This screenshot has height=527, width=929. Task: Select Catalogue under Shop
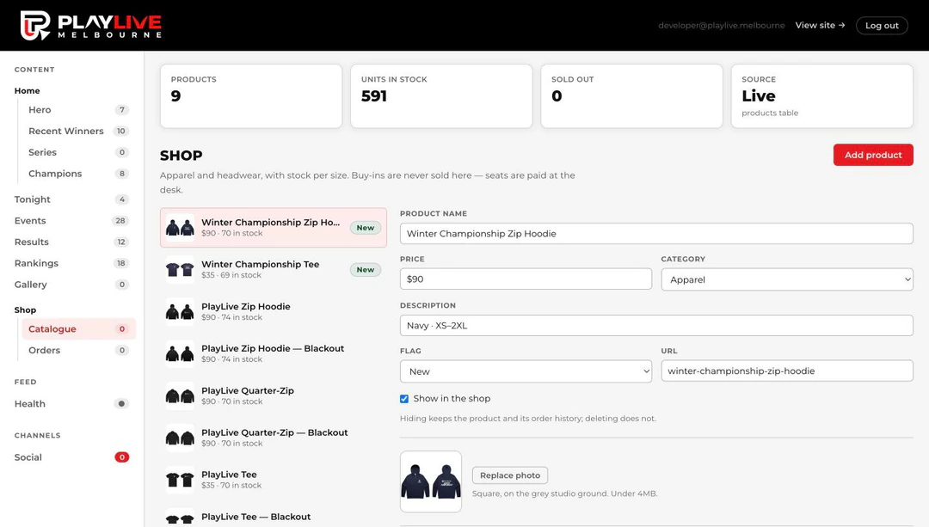(x=78, y=329)
